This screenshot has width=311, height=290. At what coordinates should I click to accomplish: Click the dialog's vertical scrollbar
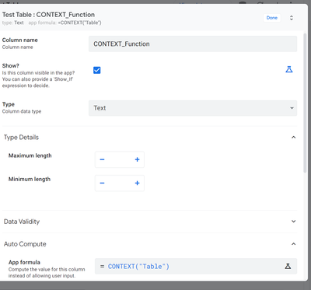coord(305,103)
